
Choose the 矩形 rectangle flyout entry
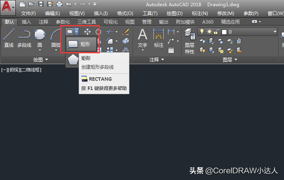pos(81,44)
